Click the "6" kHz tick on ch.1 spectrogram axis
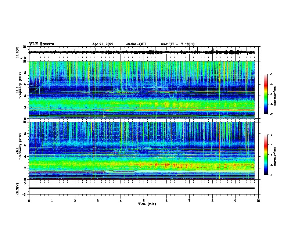This screenshot has height=225, width=291. pos(25,84)
